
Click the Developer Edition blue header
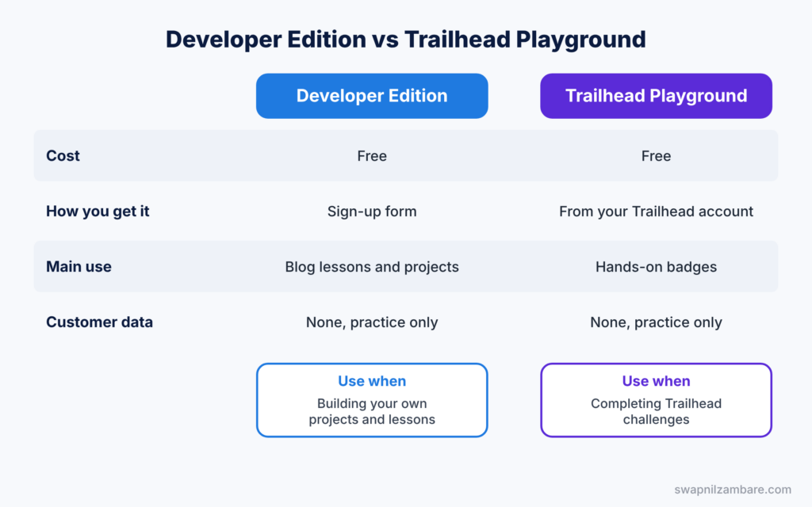tap(372, 96)
